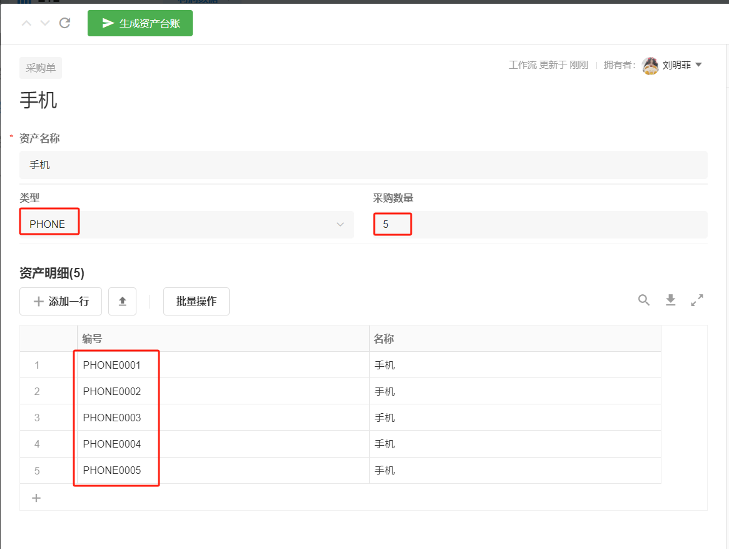Search the 资产明细 table via magnifier icon
The width and height of the screenshot is (729, 549).
click(644, 300)
